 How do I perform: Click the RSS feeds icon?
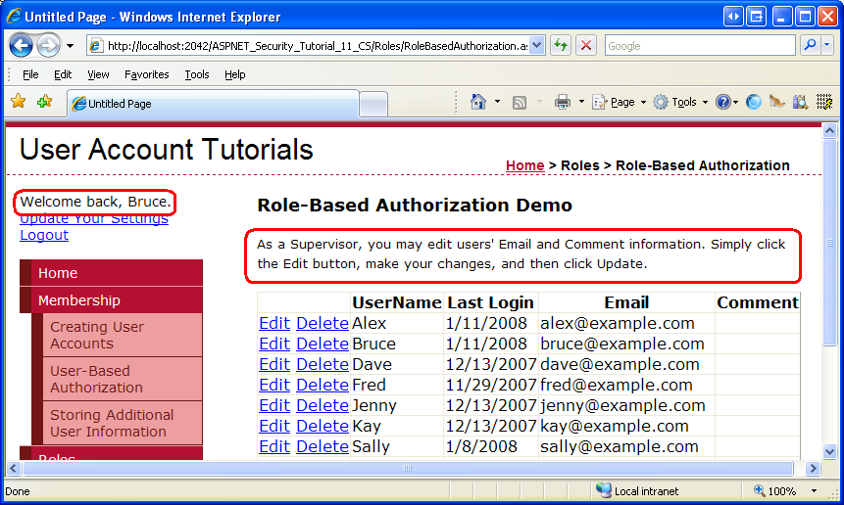[520, 102]
